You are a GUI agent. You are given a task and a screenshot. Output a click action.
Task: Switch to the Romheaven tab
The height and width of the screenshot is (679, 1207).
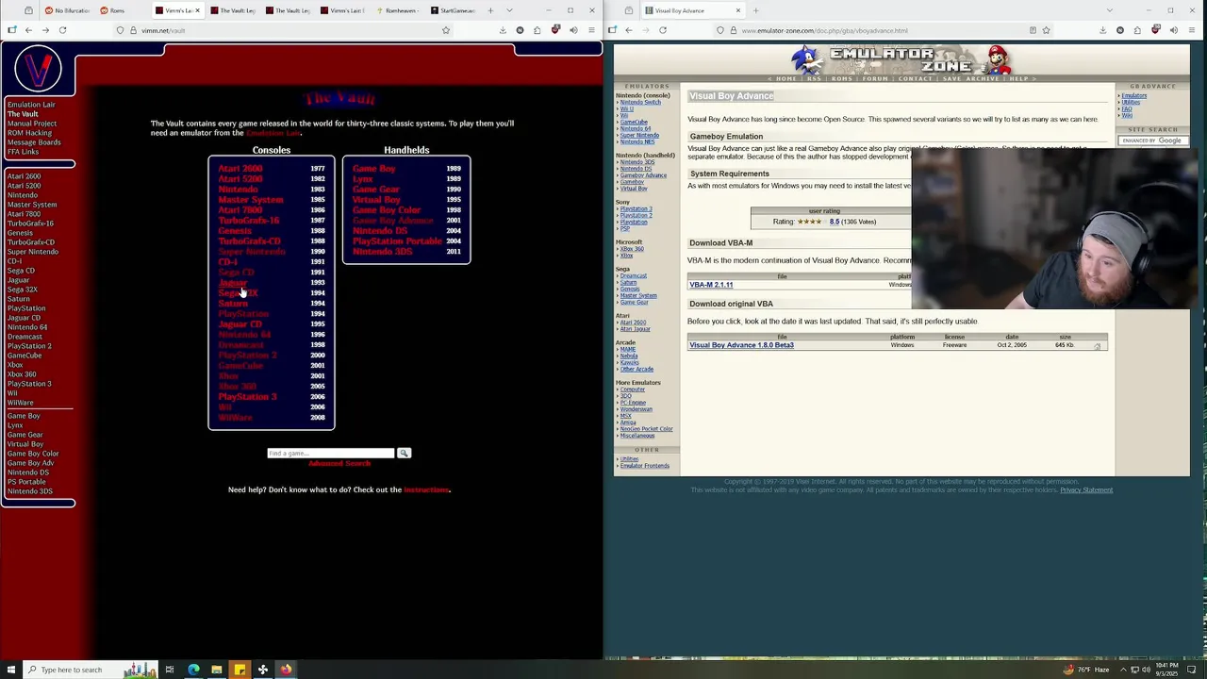(x=401, y=10)
